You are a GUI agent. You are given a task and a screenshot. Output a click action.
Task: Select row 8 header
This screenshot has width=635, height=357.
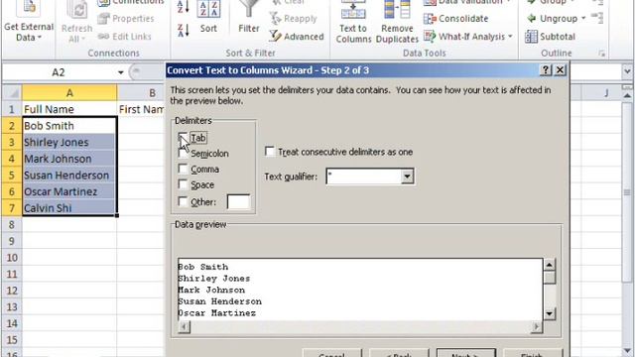tap(12, 225)
